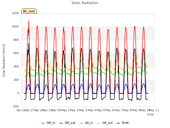Click the 600 y-axis tick label
The height and width of the screenshot is (128, 170).
point(16,53)
